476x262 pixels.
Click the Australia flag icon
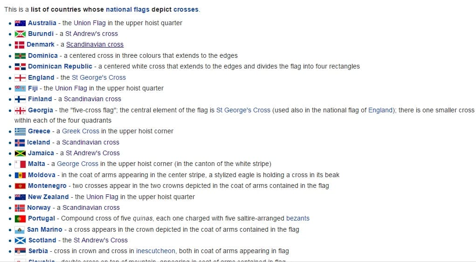click(x=20, y=23)
